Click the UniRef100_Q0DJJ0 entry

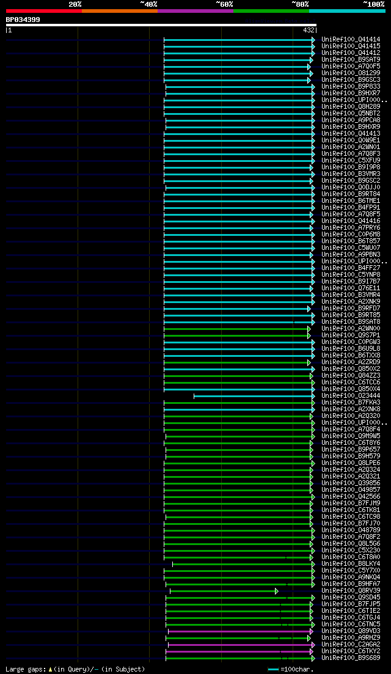[x=351, y=188]
